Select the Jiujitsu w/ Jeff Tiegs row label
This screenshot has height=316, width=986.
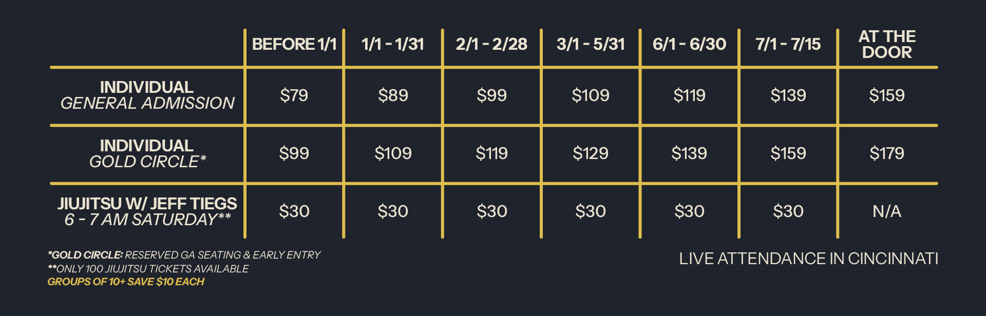click(x=147, y=211)
